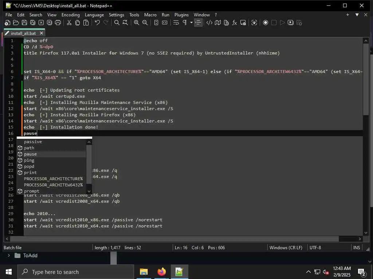Click Run macro multiple times icon
Viewport: 373px width, 279px height.
(x=291, y=23)
